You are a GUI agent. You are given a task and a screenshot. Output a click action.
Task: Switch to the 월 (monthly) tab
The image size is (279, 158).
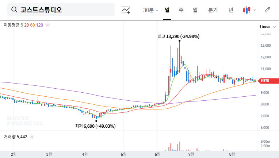pyautogui.click(x=195, y=10)
